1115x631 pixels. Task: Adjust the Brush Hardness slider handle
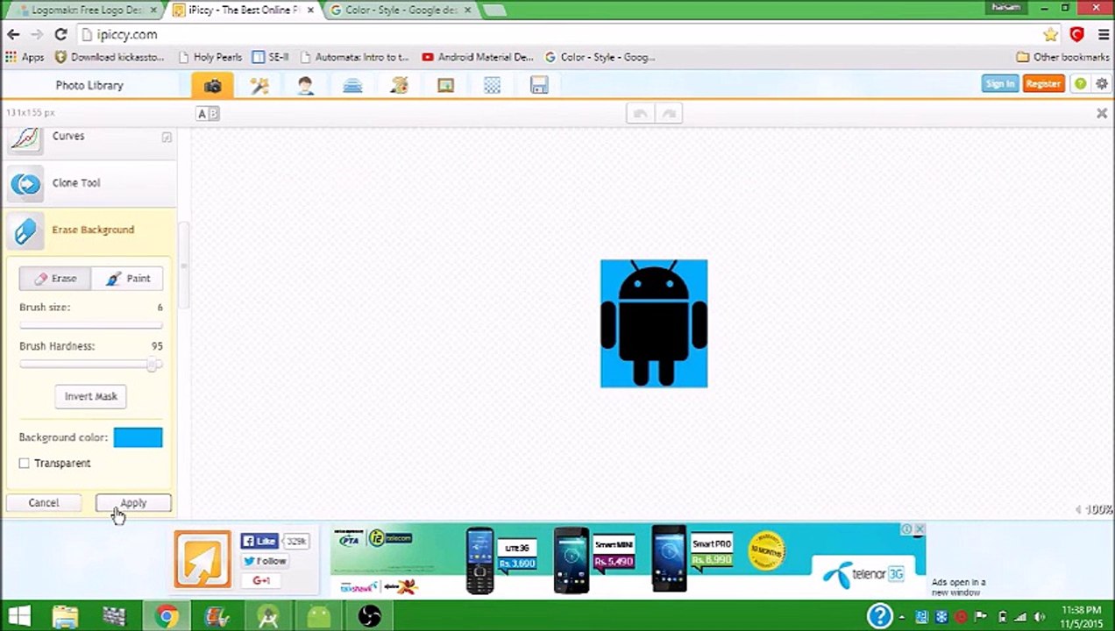tap(153, 365)
